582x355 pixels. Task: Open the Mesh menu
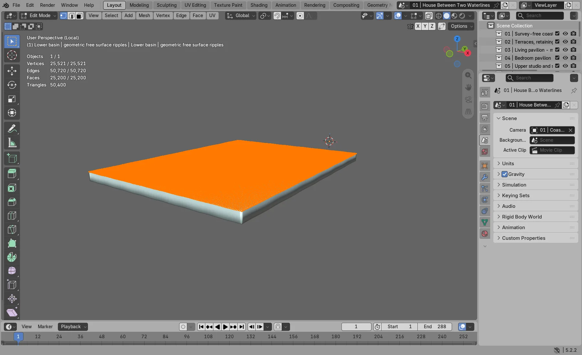144,15
